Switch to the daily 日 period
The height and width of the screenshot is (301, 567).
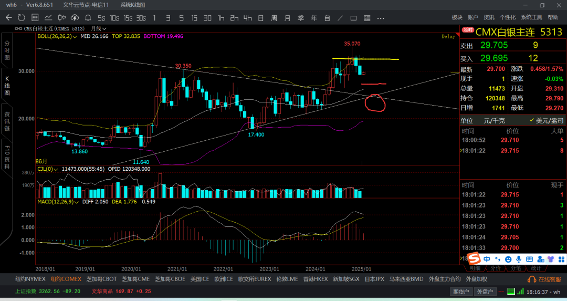[x=261, y=18]
